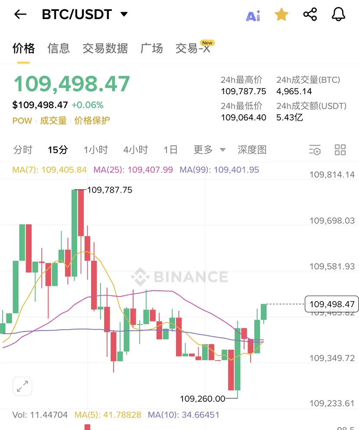Open price alert bell

339,14
